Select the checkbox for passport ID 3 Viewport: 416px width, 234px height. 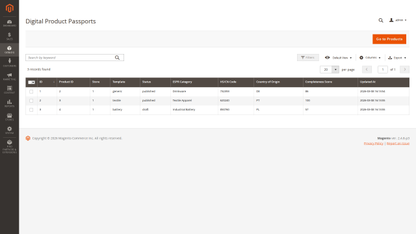(31, 110)
